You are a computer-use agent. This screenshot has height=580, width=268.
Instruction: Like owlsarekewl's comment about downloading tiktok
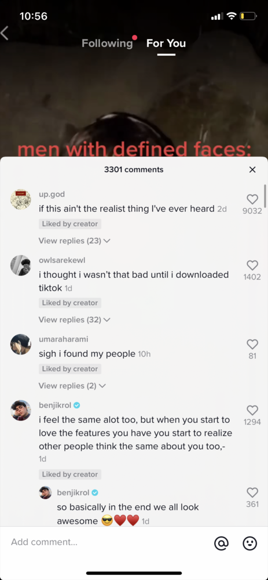[252, 265]
